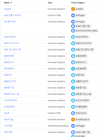Image resolution: width=101 pixels, height=137 pixels.
Task: Click the DOM Scroll trigger label
Action: [81, 113]
